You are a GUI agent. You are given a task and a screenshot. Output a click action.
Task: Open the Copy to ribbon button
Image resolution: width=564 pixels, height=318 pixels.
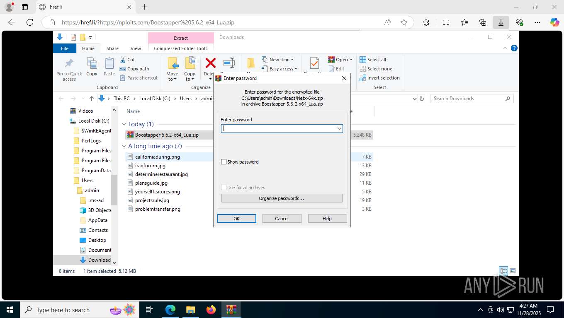point(190,69)
